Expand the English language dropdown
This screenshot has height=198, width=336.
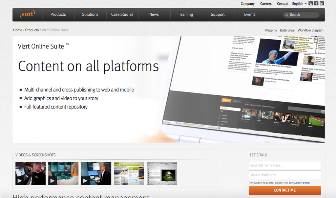pos(299,4)
